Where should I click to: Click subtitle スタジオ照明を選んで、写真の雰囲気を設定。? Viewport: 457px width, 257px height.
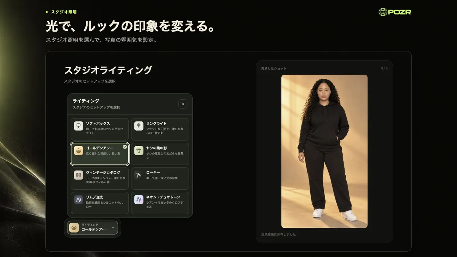[x=101, y=40]
